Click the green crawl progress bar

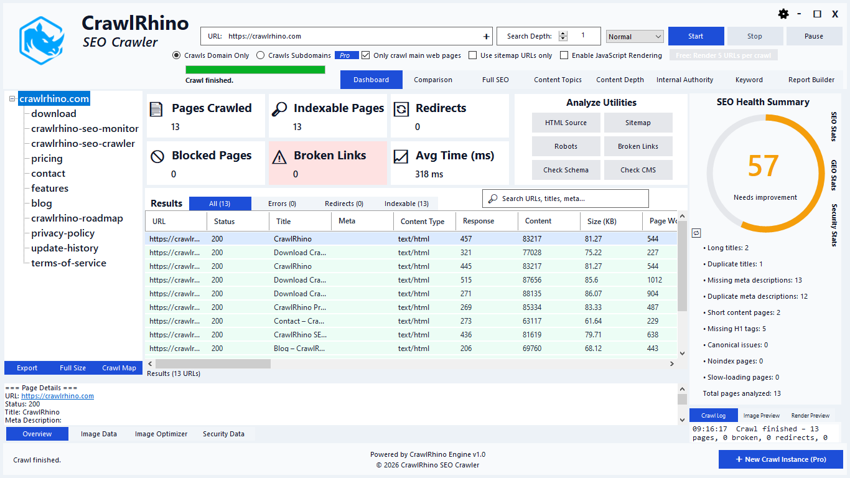click(x=255, y=70)
